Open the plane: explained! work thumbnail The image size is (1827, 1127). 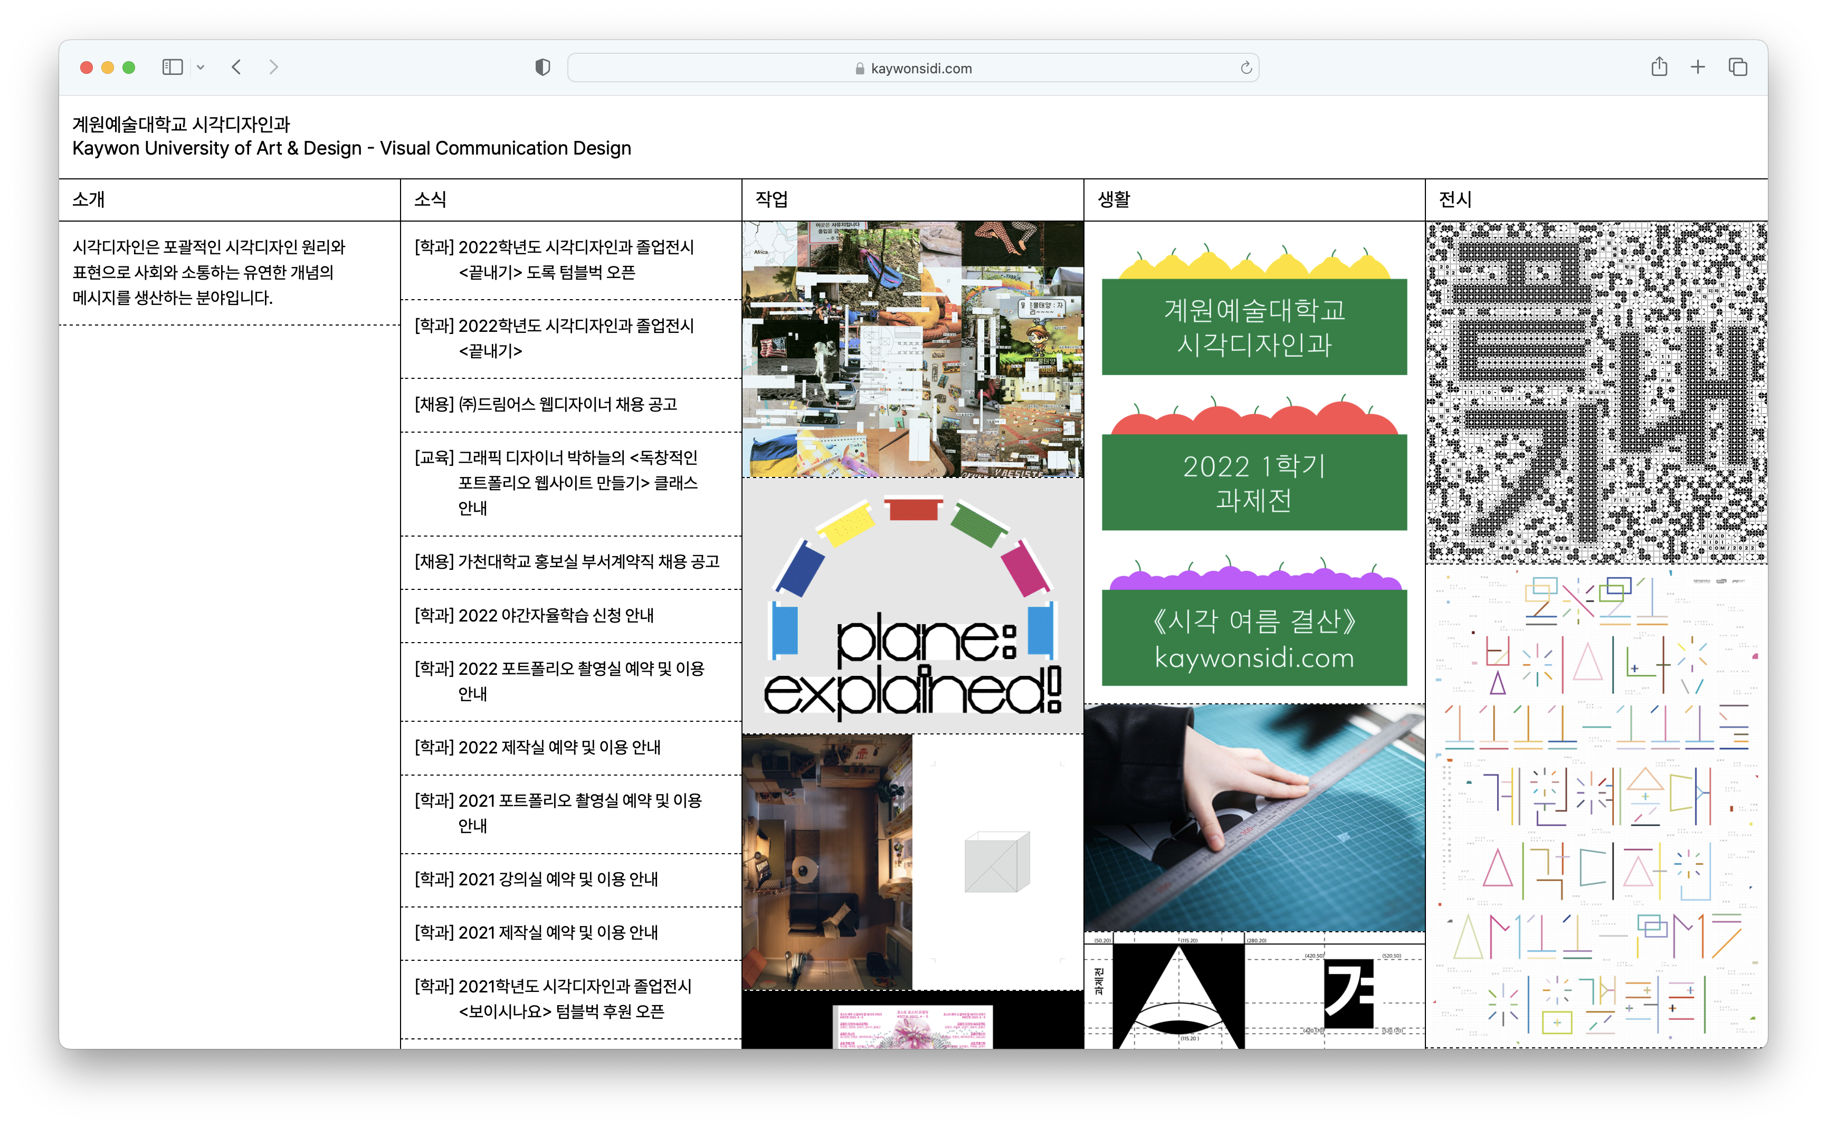coord(912,605)
